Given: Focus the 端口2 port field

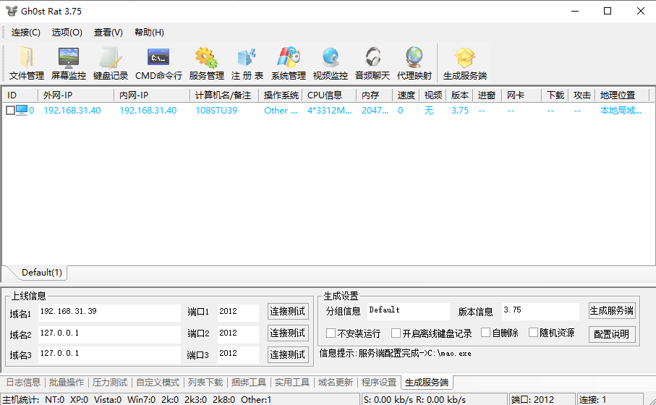Looking at the screenshot, I should click(x=238, y=334).
